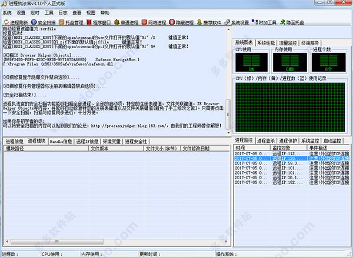The width and height of the screenshot is (353, 258).
Task: Sort the monitor list by 监控对象 header
Action: (x=289, y=148)
